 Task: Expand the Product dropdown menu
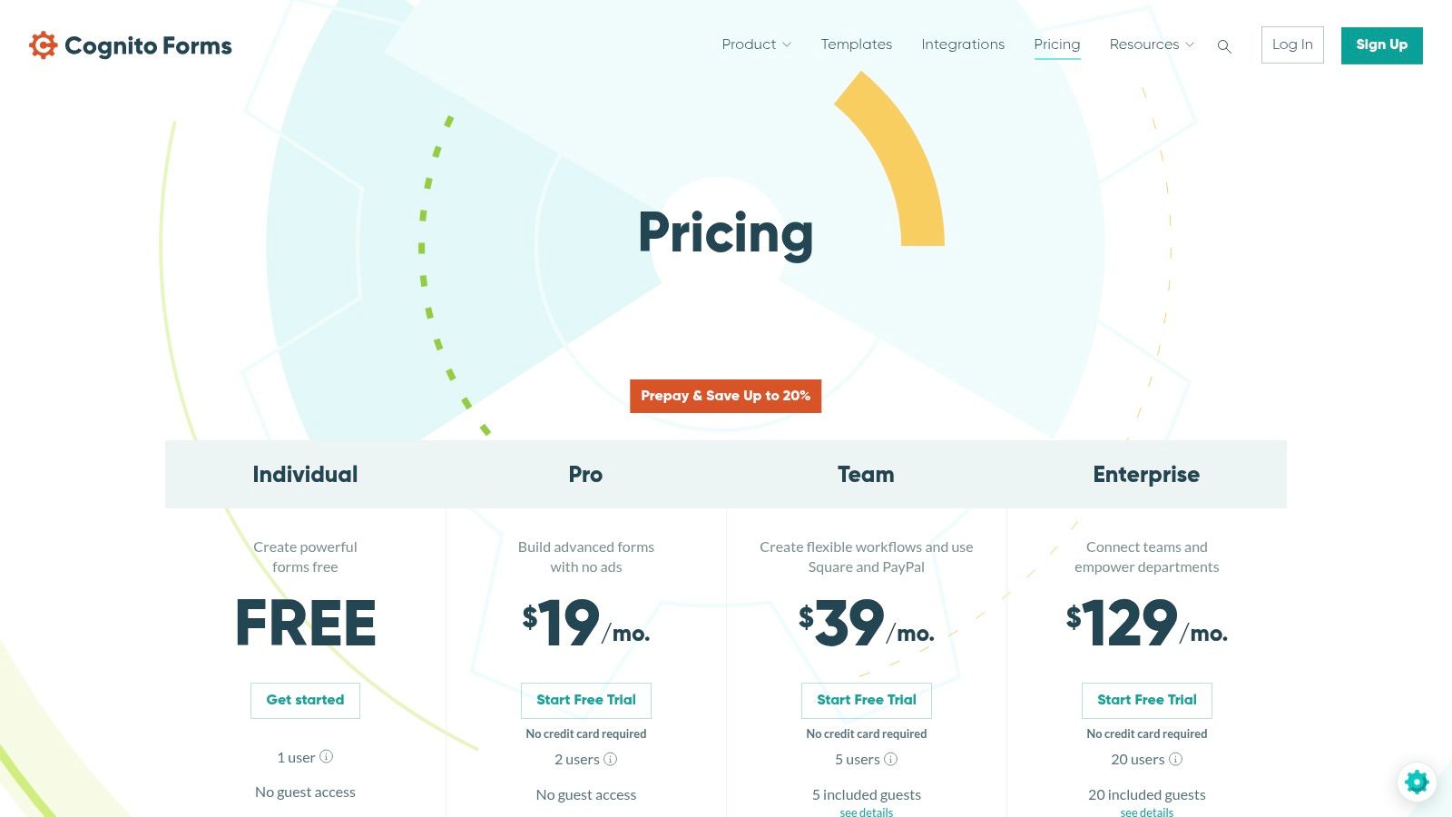point(756,44)
